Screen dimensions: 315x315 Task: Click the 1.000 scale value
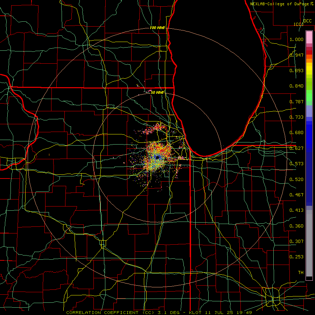[296, 39]
